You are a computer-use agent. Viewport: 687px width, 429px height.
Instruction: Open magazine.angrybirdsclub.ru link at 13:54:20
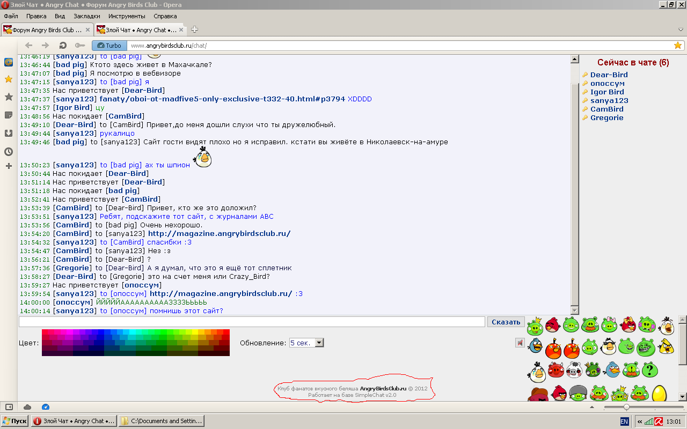(x=219, y=233)
